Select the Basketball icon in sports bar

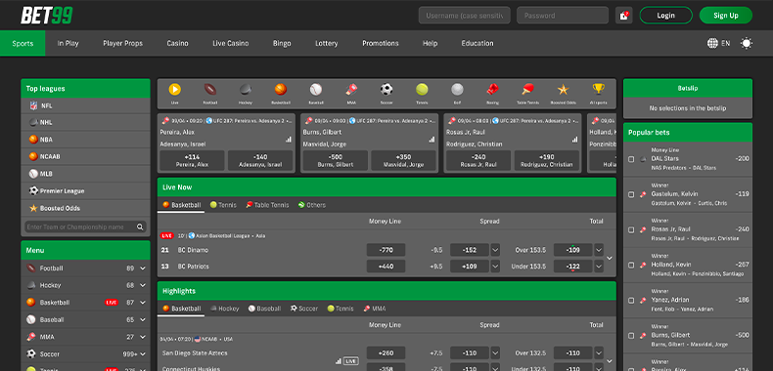pos(281,90)
